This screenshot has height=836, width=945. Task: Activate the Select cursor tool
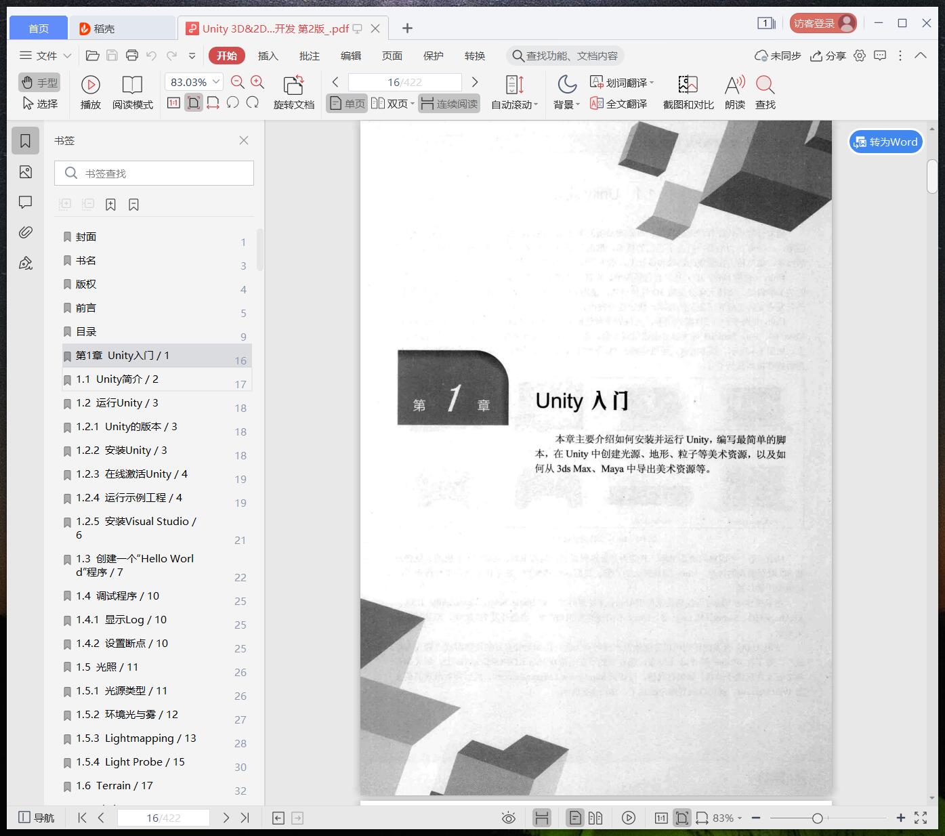pyautogui.click(x=39, y=104)
